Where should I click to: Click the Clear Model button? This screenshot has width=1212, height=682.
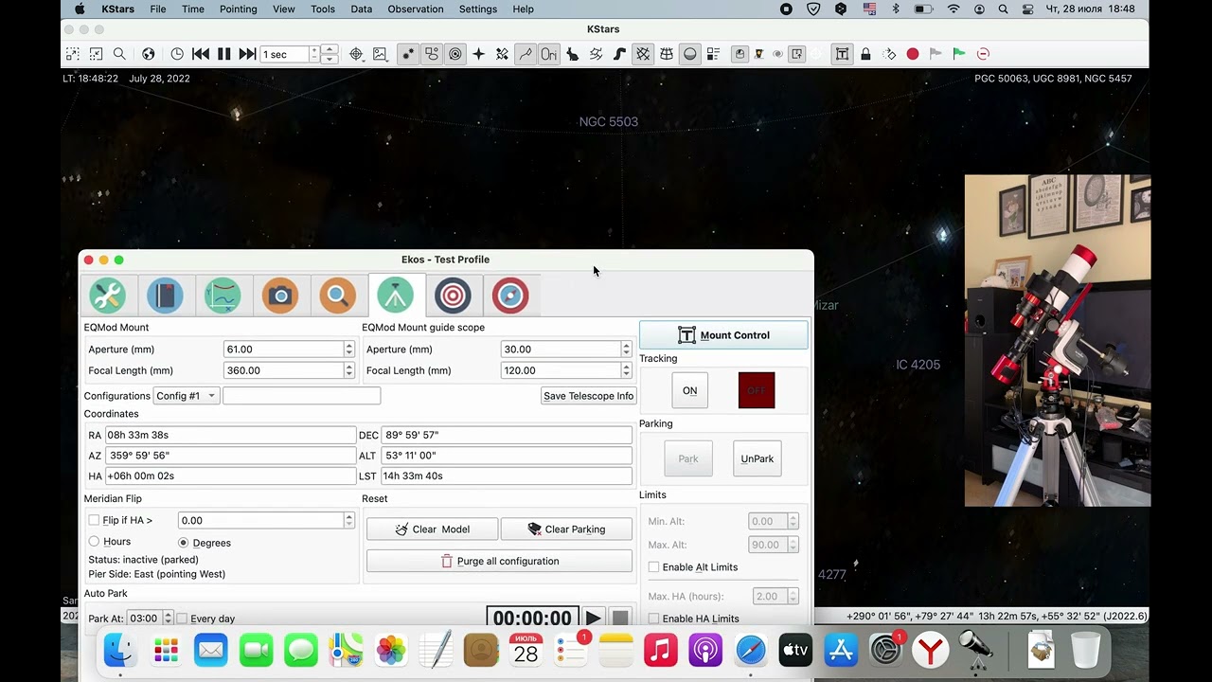click(x=432, y=529)
